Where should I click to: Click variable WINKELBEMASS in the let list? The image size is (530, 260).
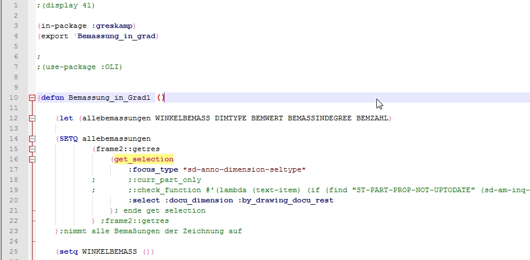pyautogui.click(x=183, y=118)
